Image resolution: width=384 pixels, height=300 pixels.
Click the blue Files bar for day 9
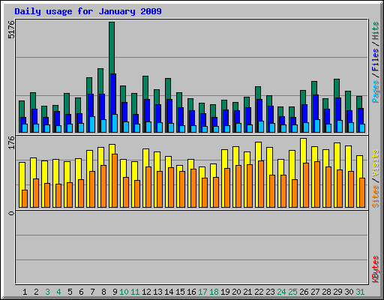point(113,94)
